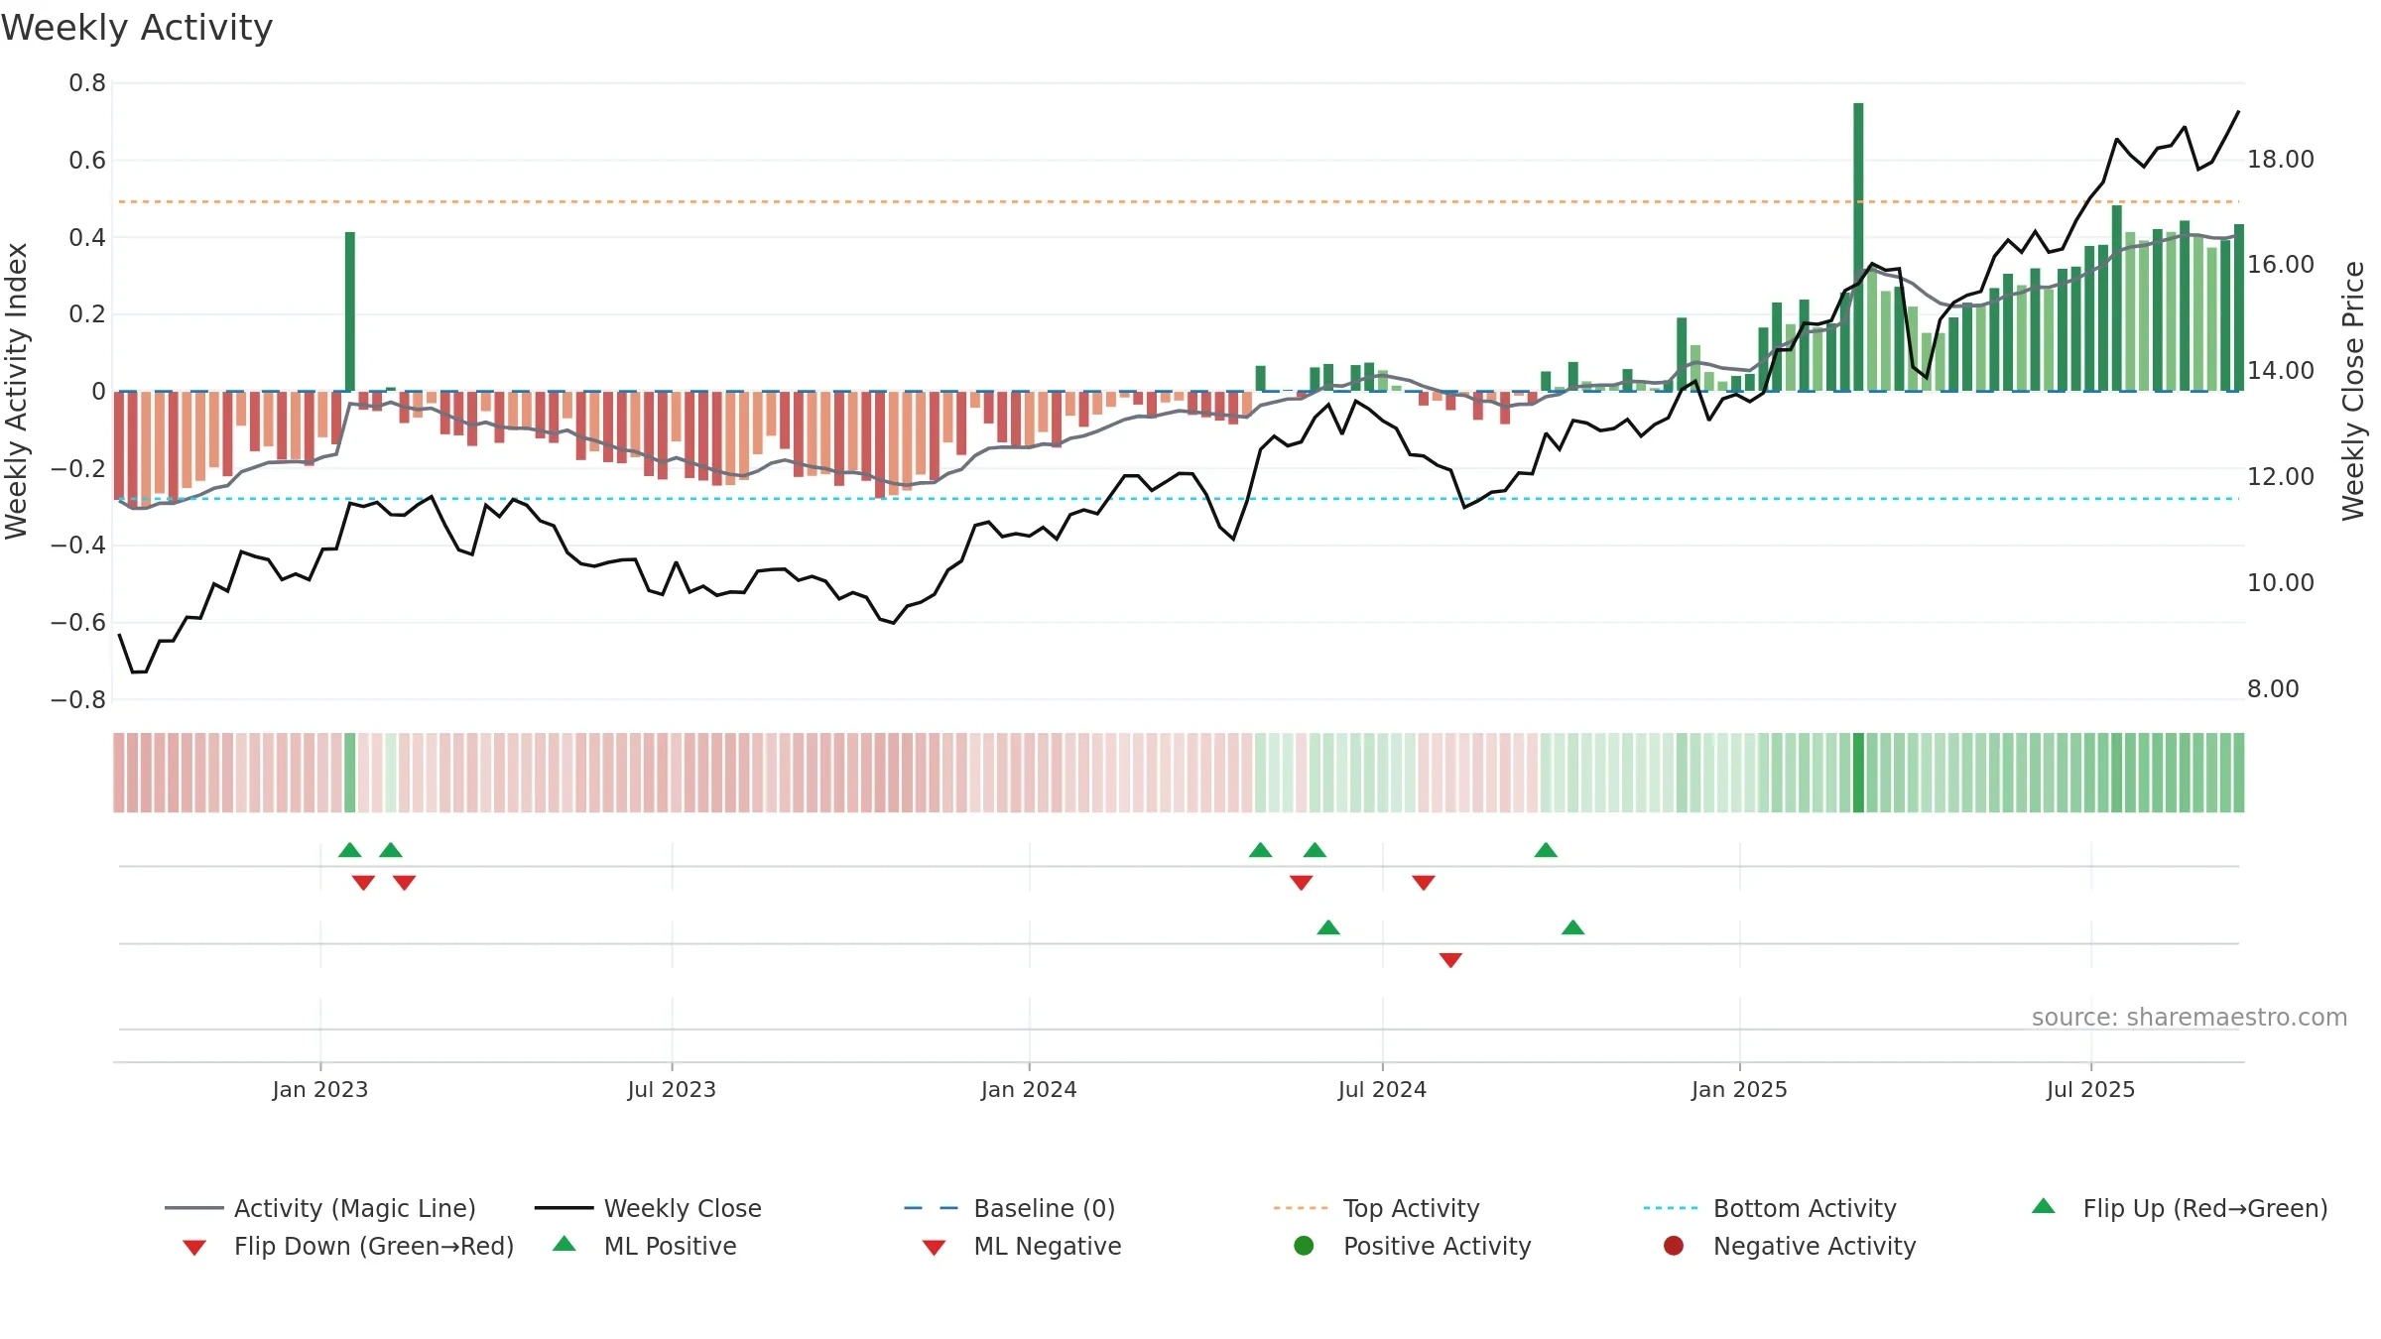Click the Jan 2025 x-axis label
The width and height of the screenshot is (2381, 1339).
click(x=1739, y=1089)
